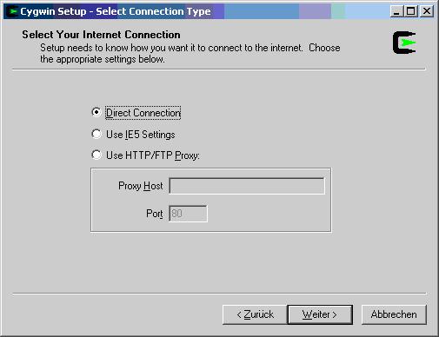Select Use HTTP/FTP Proxy radio button
Screen dimensions: 439x337
[x=96, y=155]
